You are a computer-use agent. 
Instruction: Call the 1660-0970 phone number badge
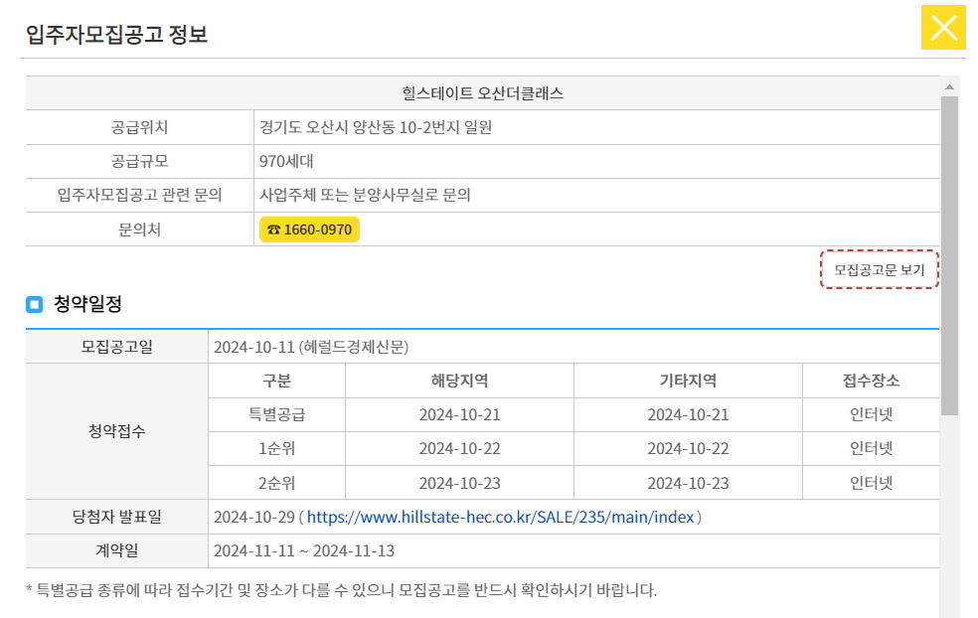pos(309,230)
